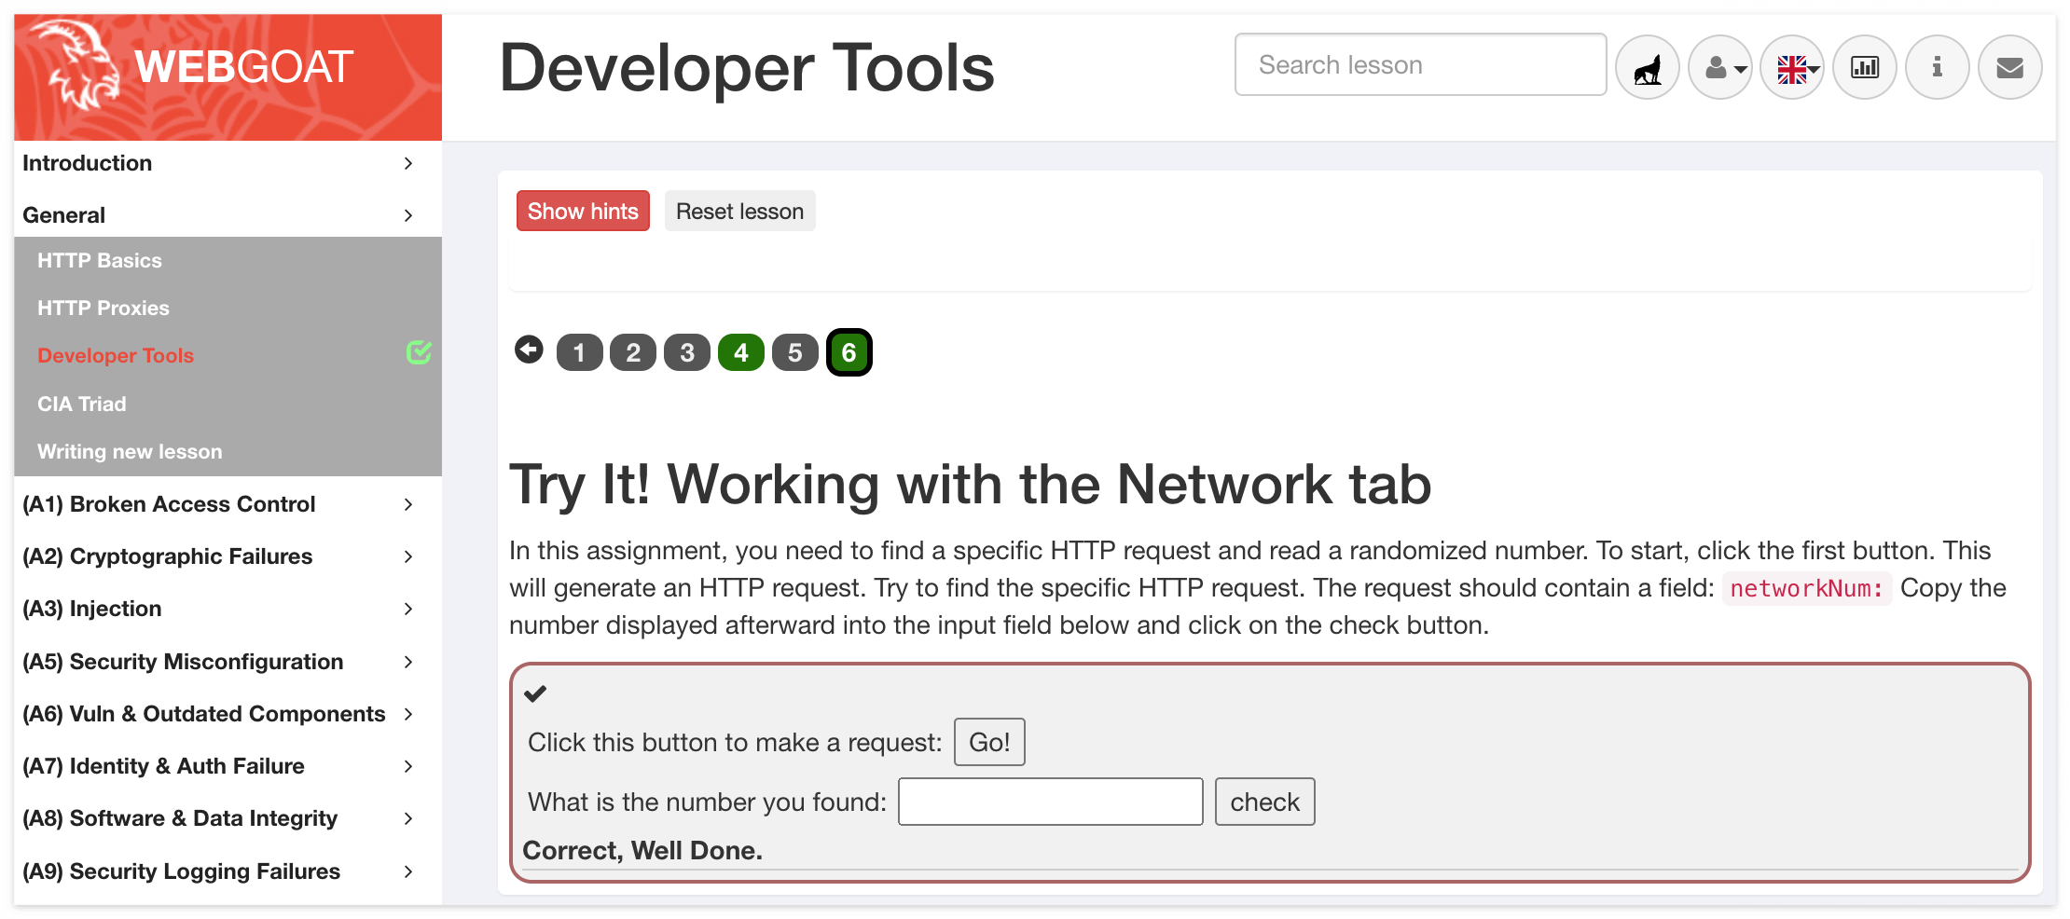The height and width of the screenshot is (919, 2070).
Task: Expand (A6) Vuln & Outdated Components chevron
Action: (408, 714)
